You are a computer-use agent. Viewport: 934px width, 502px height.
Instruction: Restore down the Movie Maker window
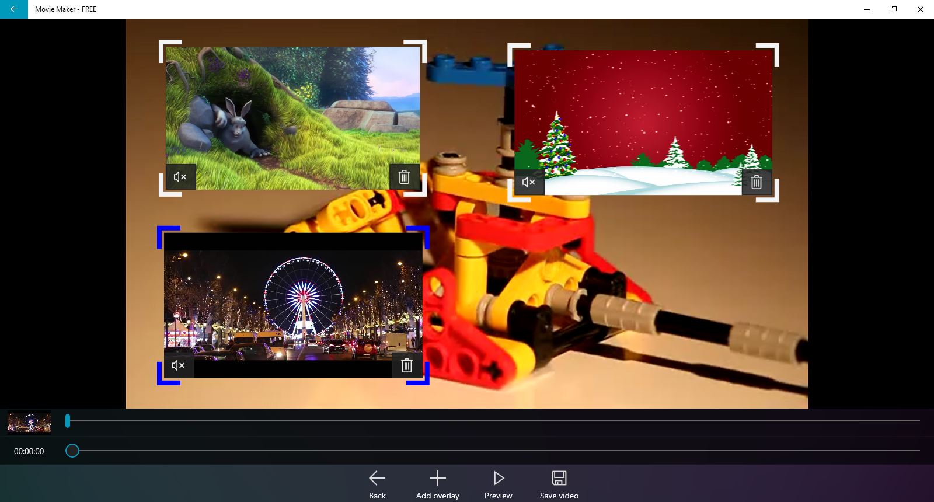894,9
